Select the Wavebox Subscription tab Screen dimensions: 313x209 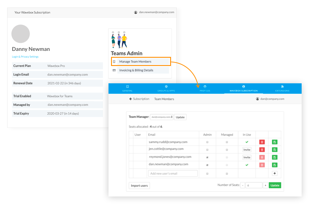point(243,88)
